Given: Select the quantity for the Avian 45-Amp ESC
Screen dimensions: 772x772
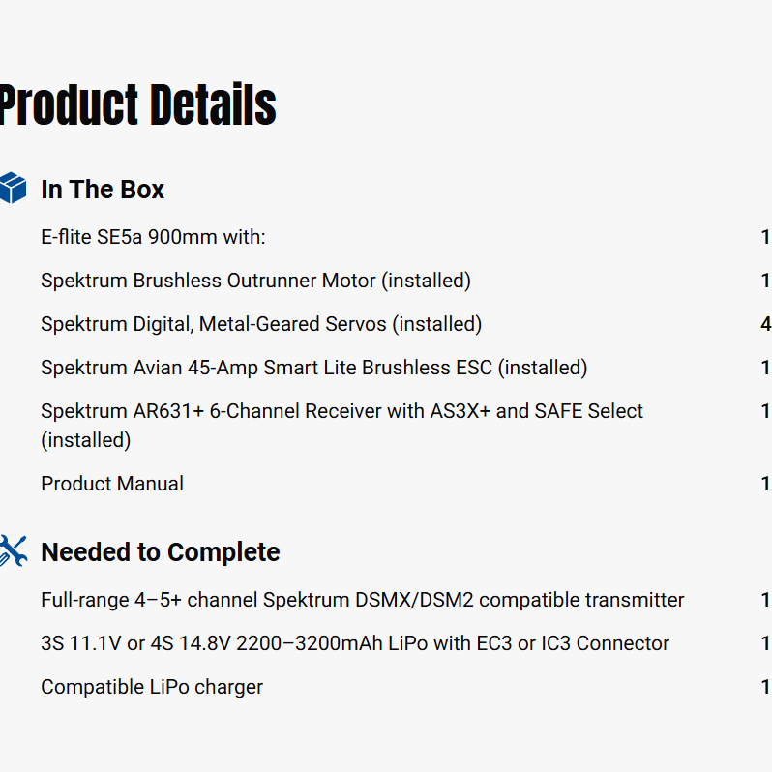Looking at the screenshot, I should pyautogui.click(x=765, y=368).
